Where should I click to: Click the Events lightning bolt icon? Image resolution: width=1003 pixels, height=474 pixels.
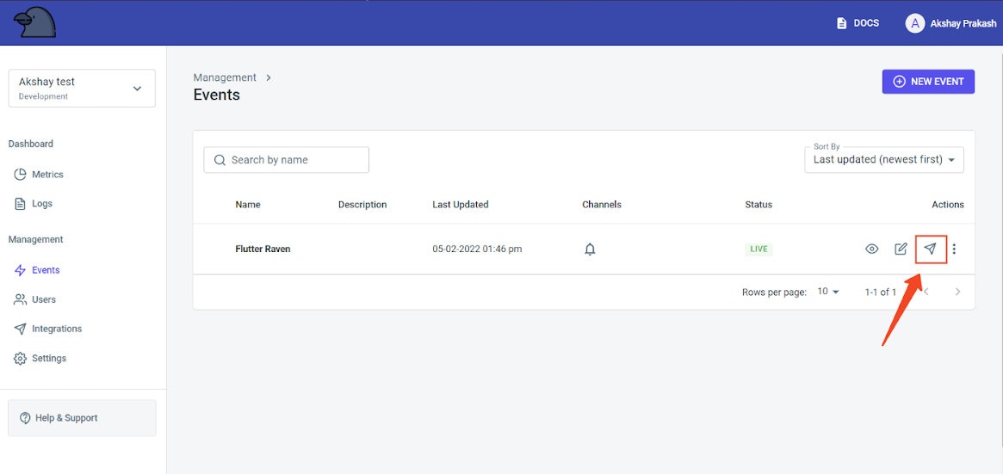point(20,270)
